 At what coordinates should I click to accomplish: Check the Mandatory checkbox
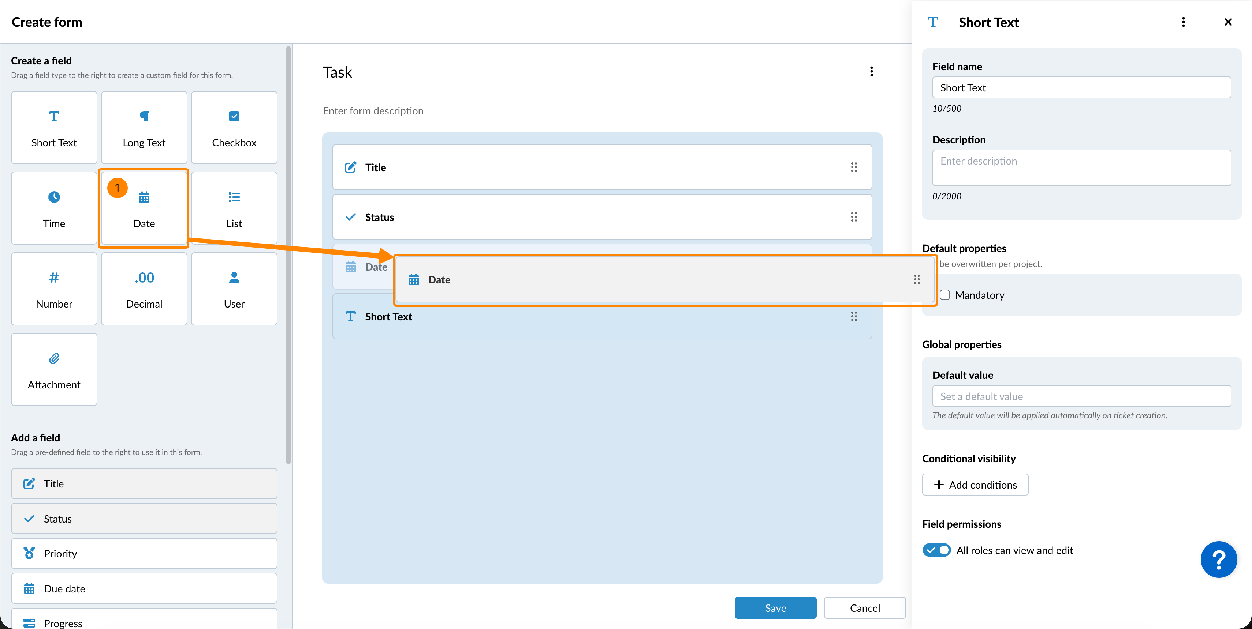tap(945, 295)
